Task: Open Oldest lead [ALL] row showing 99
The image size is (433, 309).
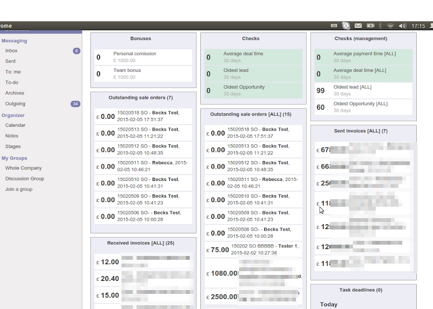Action: pos(363,90)
